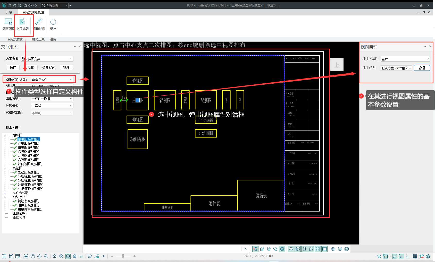Click the zoom slider in bottom toolbar
Screen dimensions: 435x262
(123, 256)
